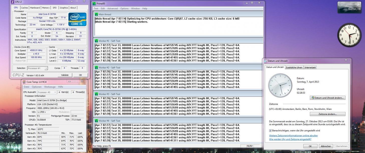The image size is (365, 153).
Task: Click the NUM indicator in Prime95 status bar
Action: tap(250, 146)
